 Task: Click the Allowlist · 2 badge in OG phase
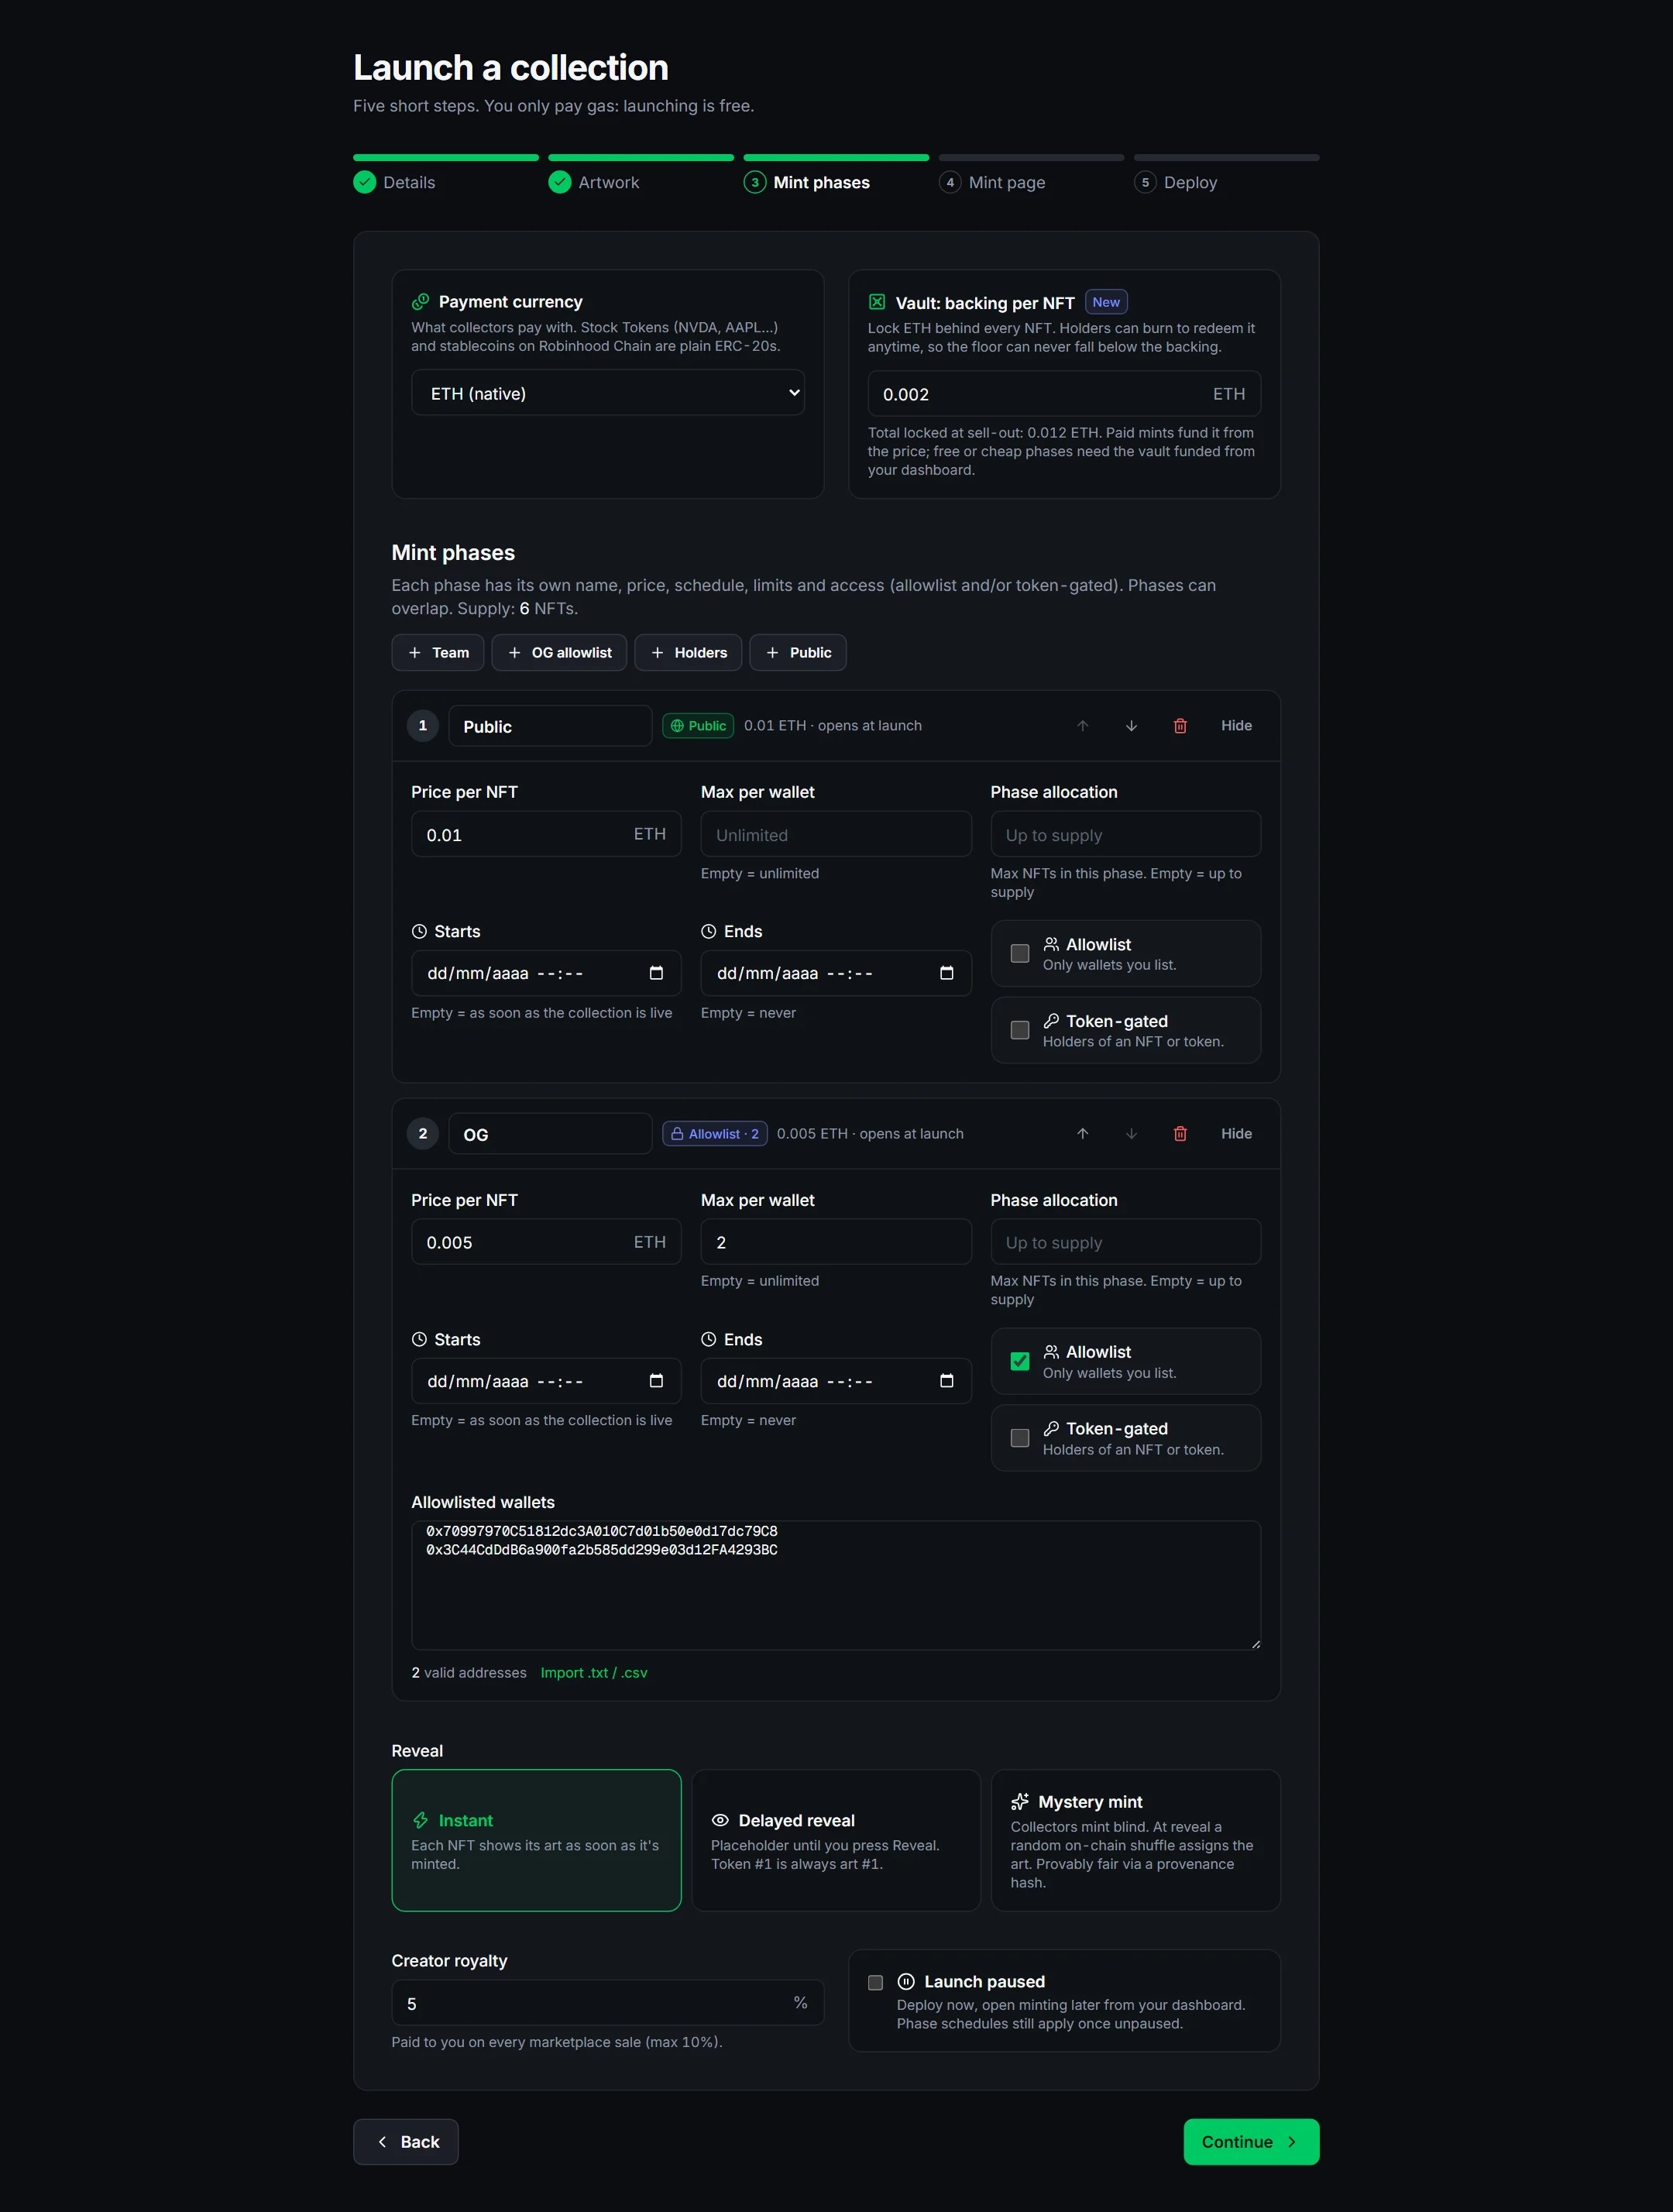tap(715, 1134)
